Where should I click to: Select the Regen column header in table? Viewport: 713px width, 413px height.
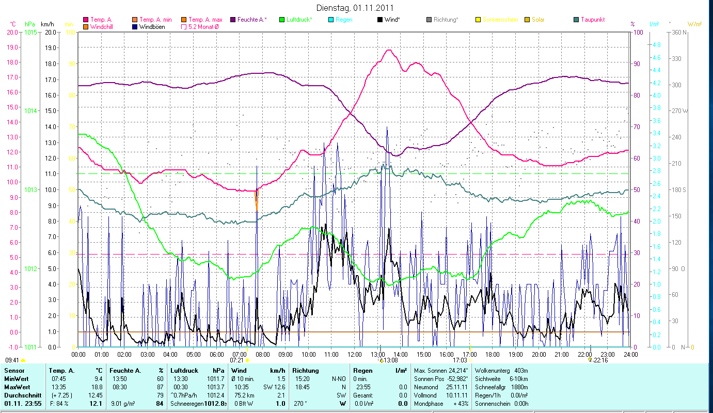pyautogui.click(x=362, y=370)
